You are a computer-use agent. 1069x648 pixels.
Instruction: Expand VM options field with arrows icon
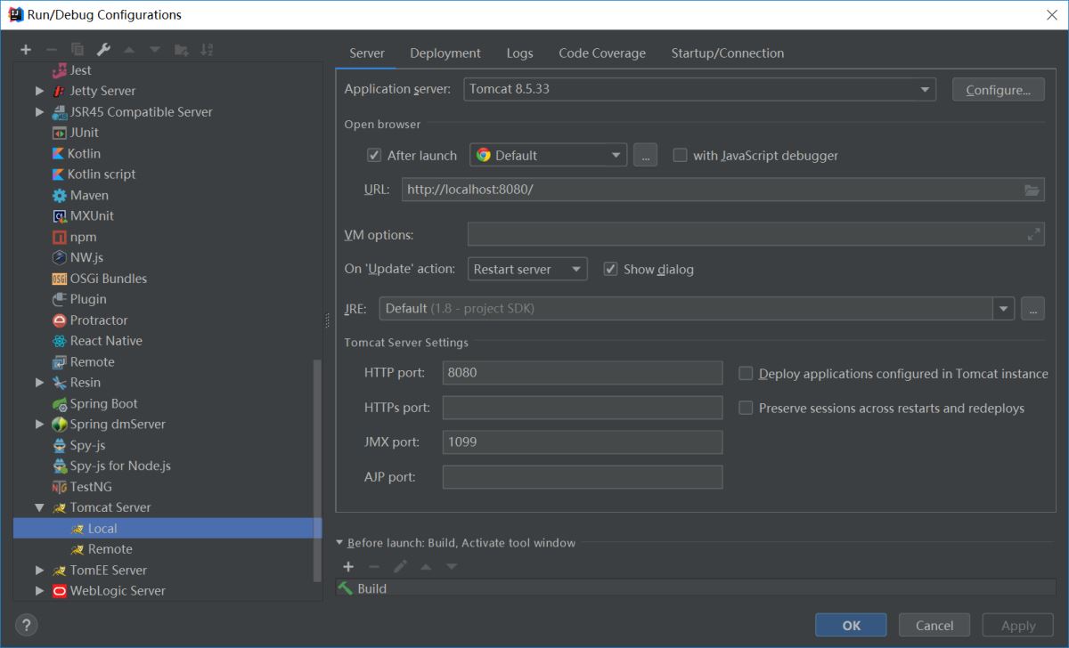pyautogui.click(x=1033, y=235)
